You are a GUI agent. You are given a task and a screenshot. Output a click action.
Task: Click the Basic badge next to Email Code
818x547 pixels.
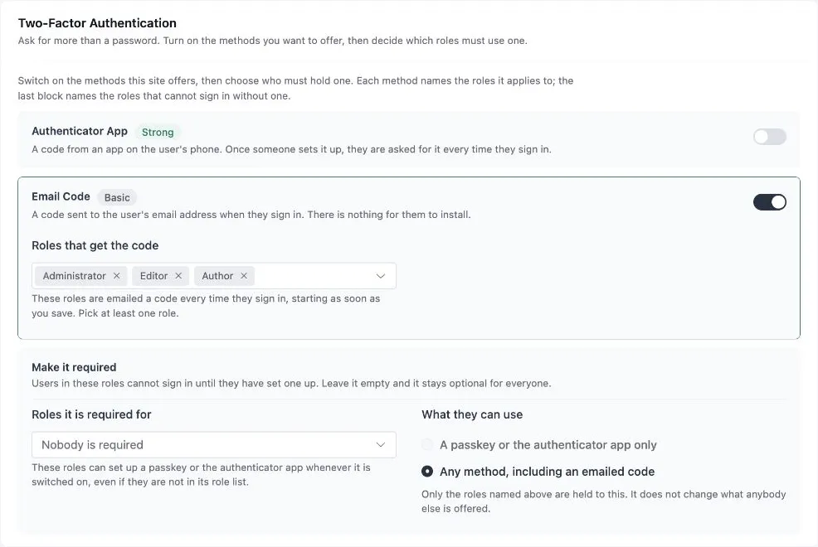(117, 197)
